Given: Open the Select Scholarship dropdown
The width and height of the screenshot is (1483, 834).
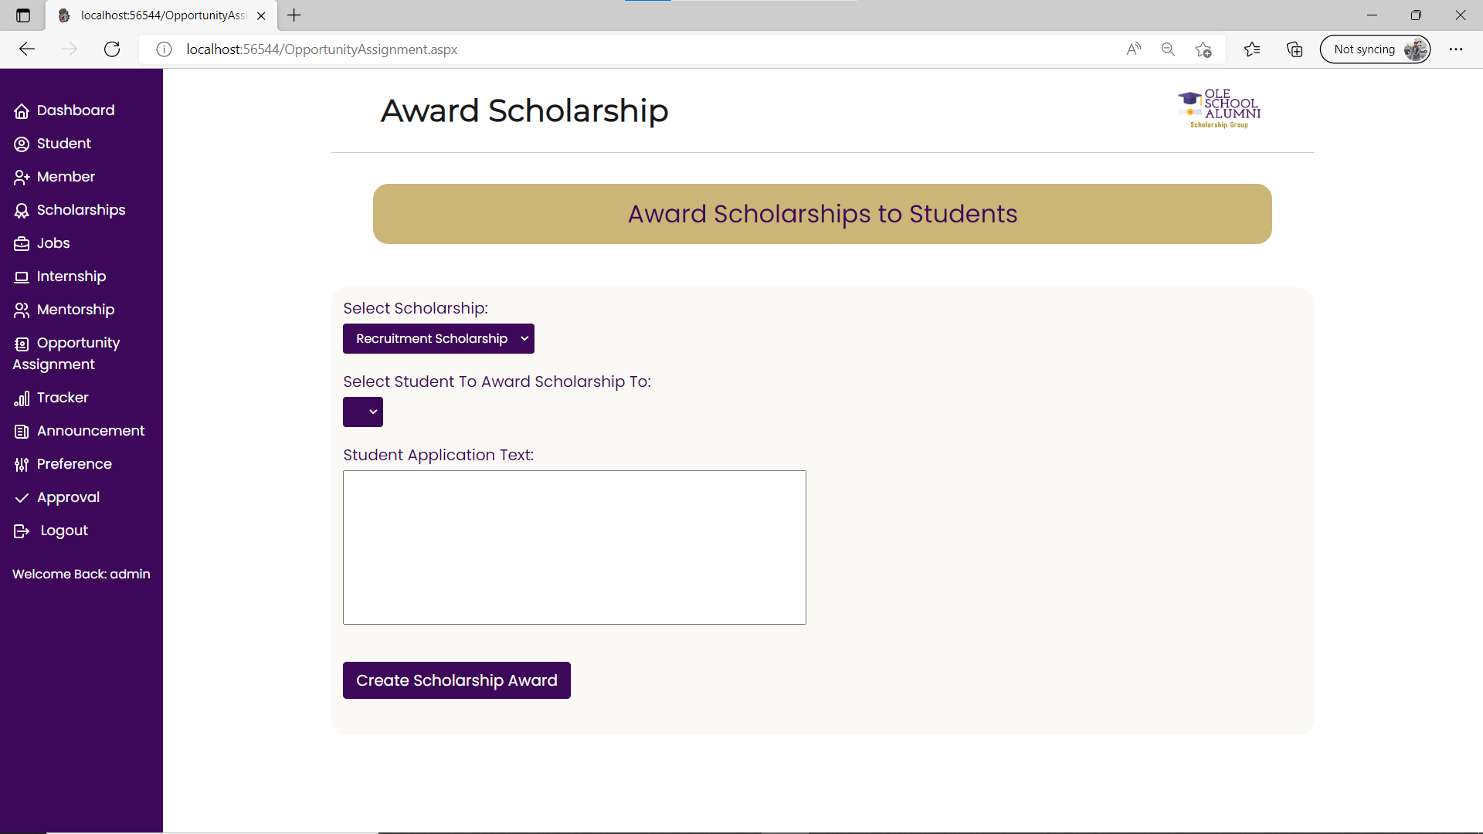Looking at the screenshot, I should click(438, 339).
